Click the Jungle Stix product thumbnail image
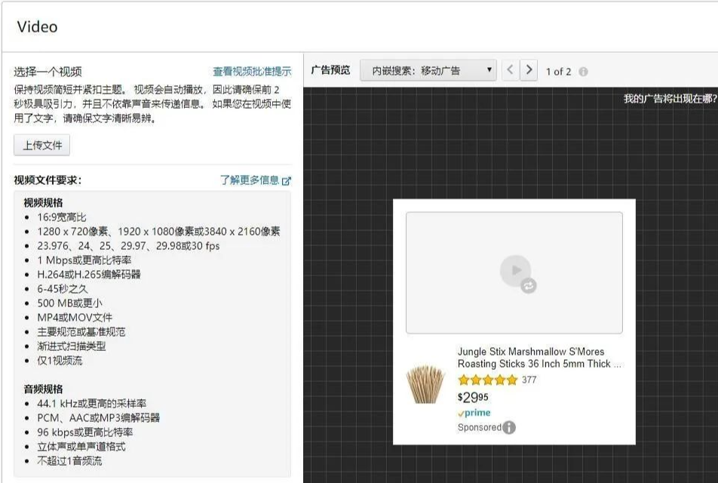 (425, 384)
